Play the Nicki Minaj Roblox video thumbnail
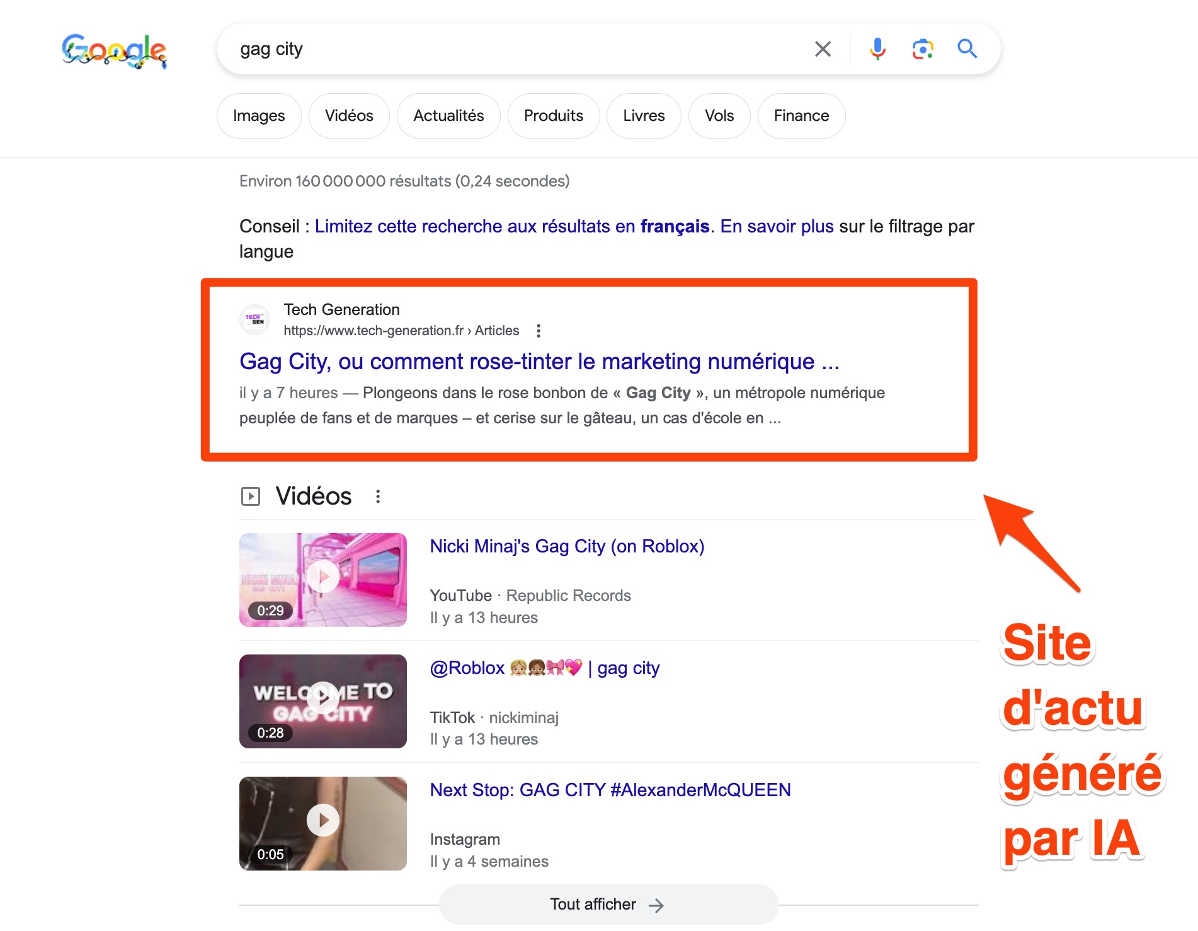The width and height of the screenshot is (1198, 931). click(322, 580)
